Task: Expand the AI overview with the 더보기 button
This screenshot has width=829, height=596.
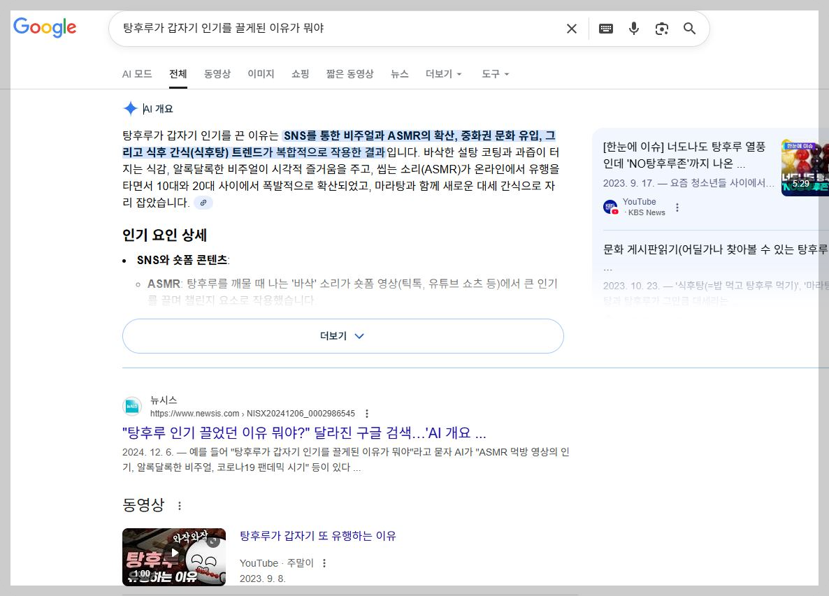Action: tap(343, 336)
